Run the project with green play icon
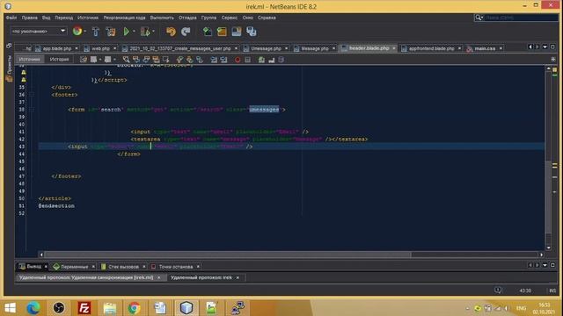 pyautogui.click(x=126, y=32)
